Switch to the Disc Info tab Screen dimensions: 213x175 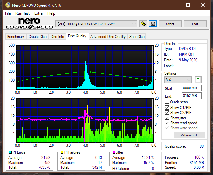(x=57, y=37)
